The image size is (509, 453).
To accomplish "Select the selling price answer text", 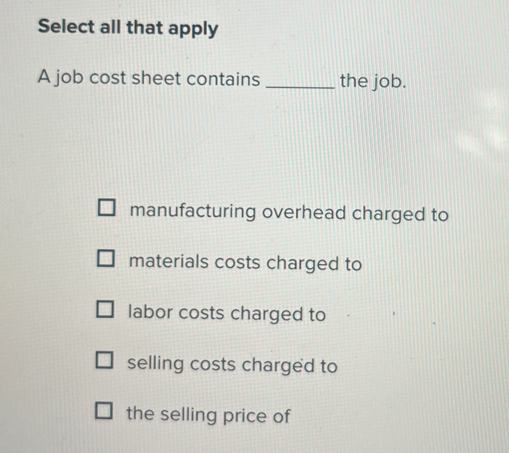I will pos(208,414).
